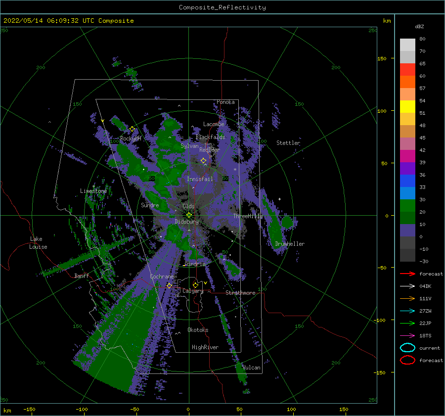Click the yellow marker near RockyMH
Viewport: 445px width, 416px height.
coord(132,129)
